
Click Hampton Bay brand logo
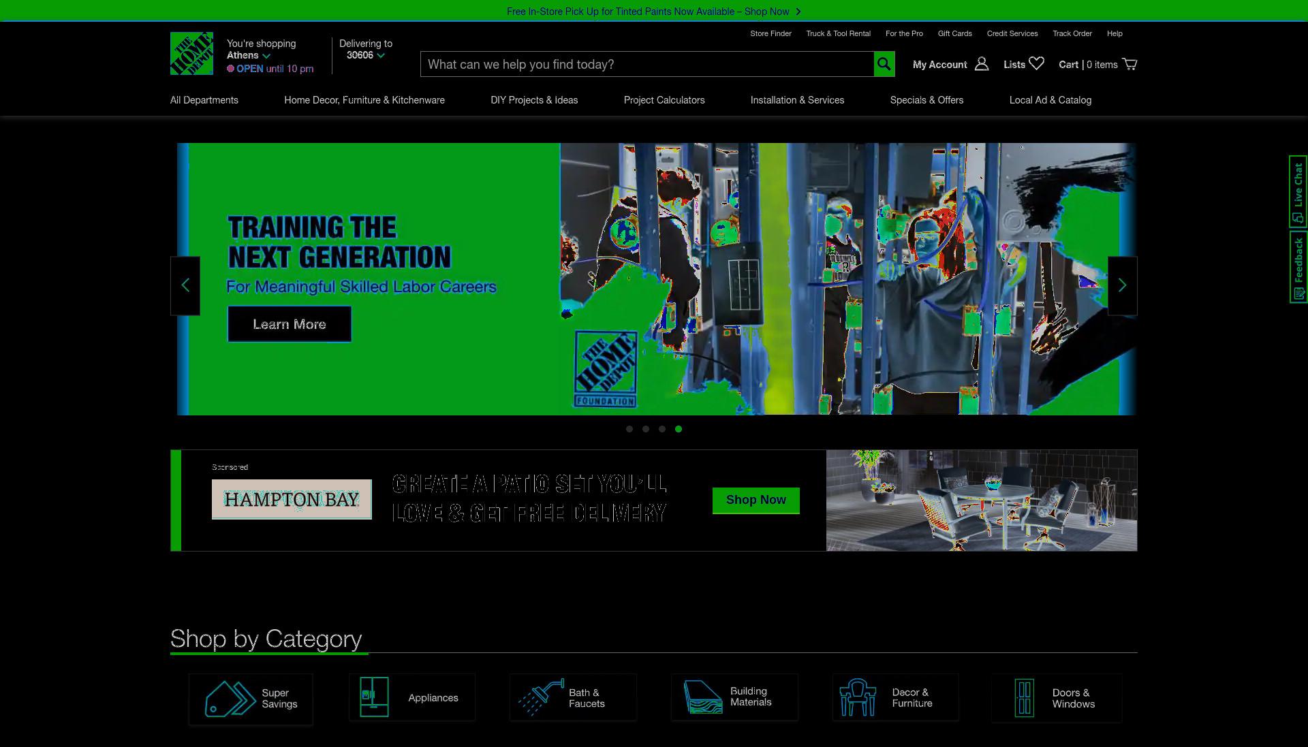click(292, 499)
